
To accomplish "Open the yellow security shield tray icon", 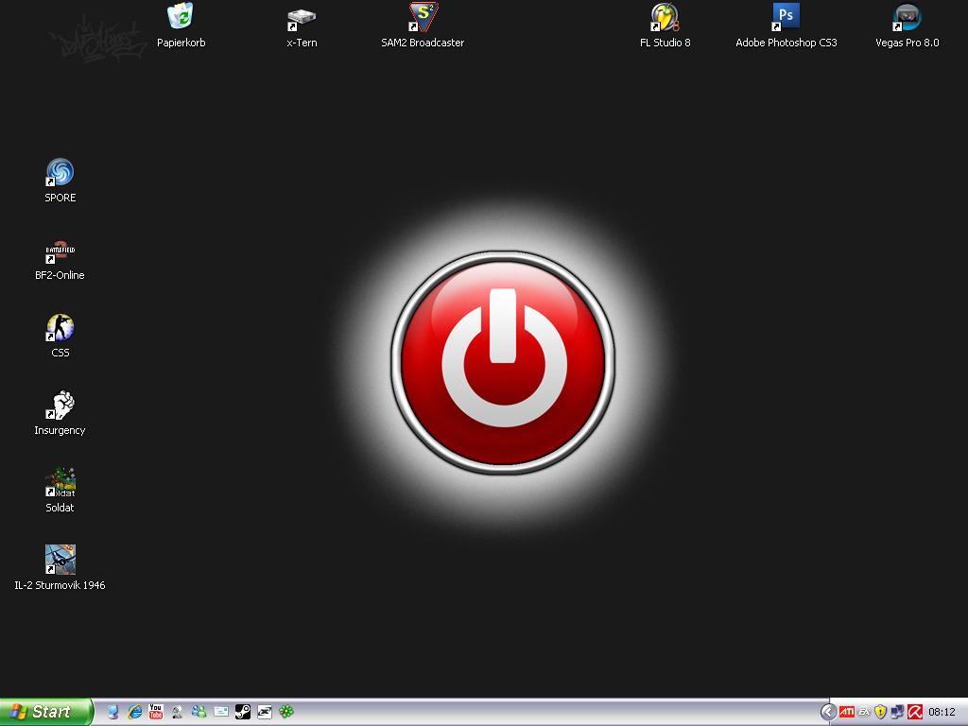I will click(x=880, y=712).
